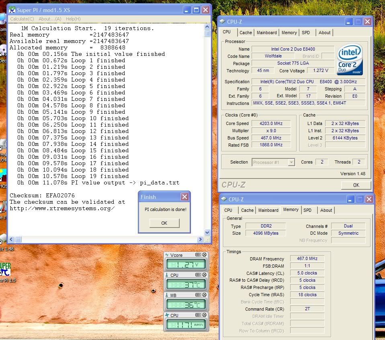Click the MB gadget thermometer icon
Viewport: 385px width, 340px height.
coord(167,295)
